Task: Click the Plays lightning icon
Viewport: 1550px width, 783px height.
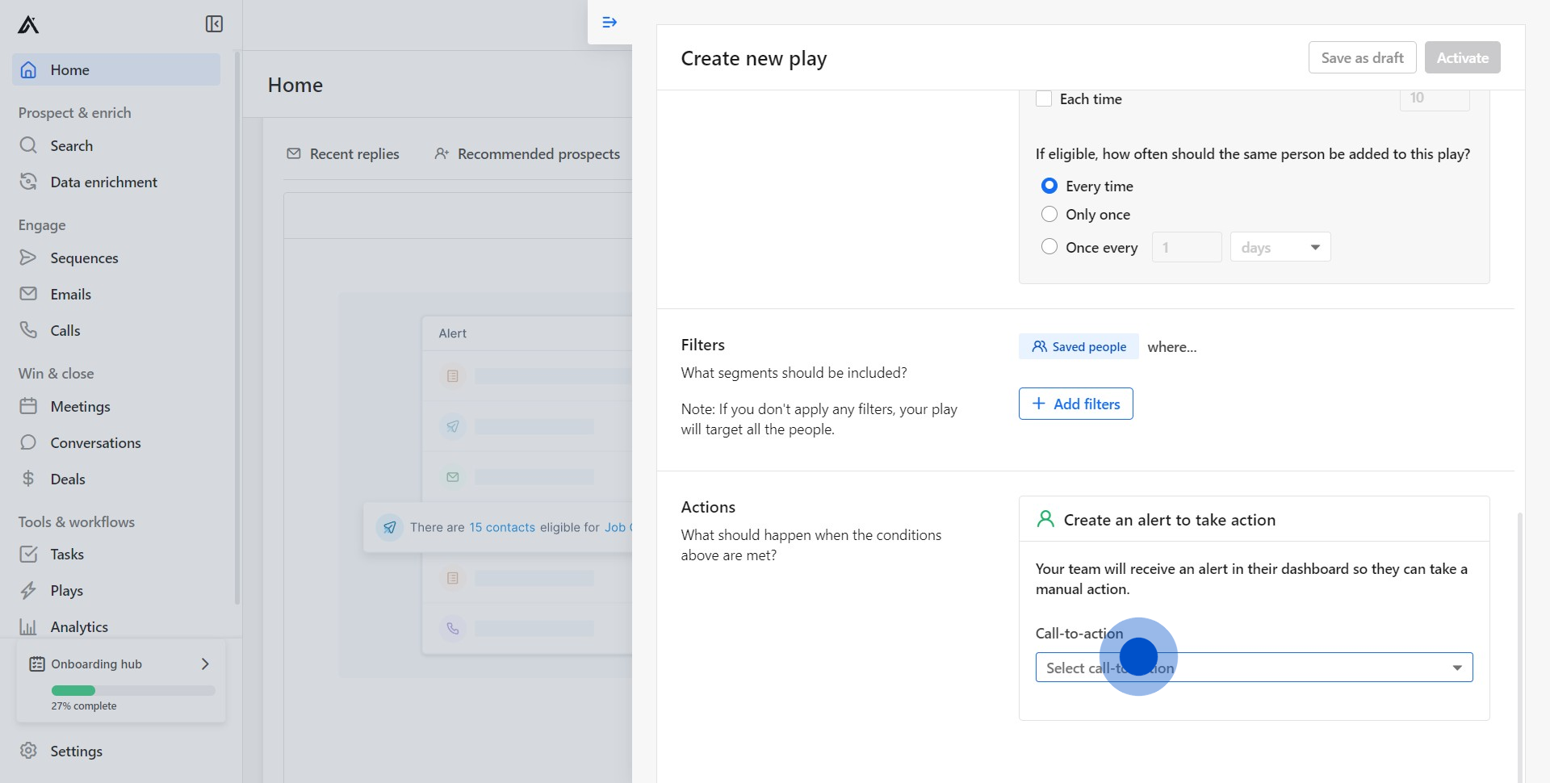Action: [28, 590]
